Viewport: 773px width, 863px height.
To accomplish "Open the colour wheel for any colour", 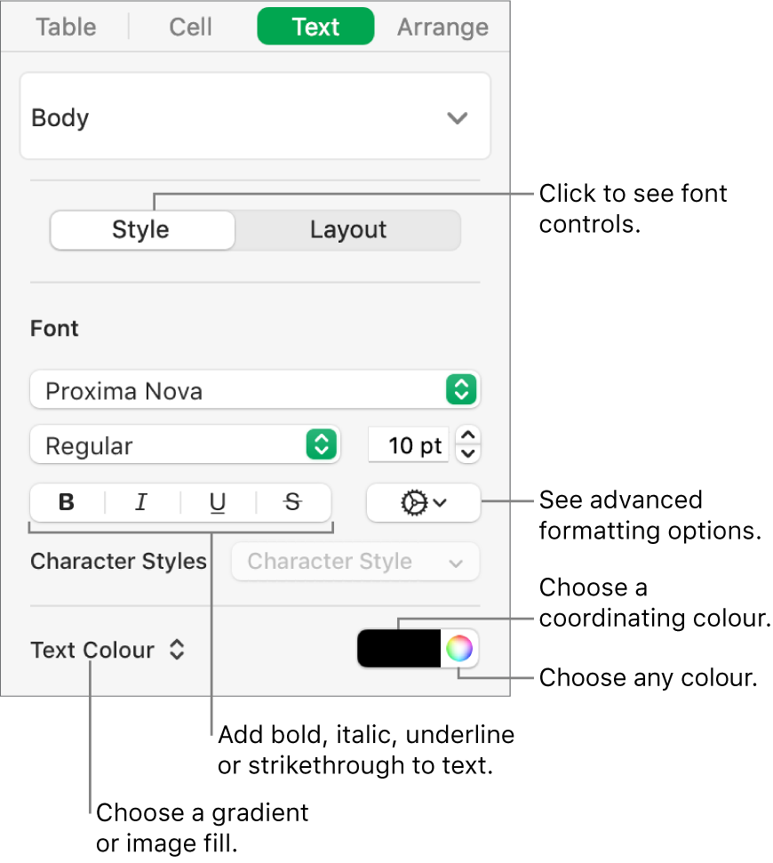I will pos(460,649).
